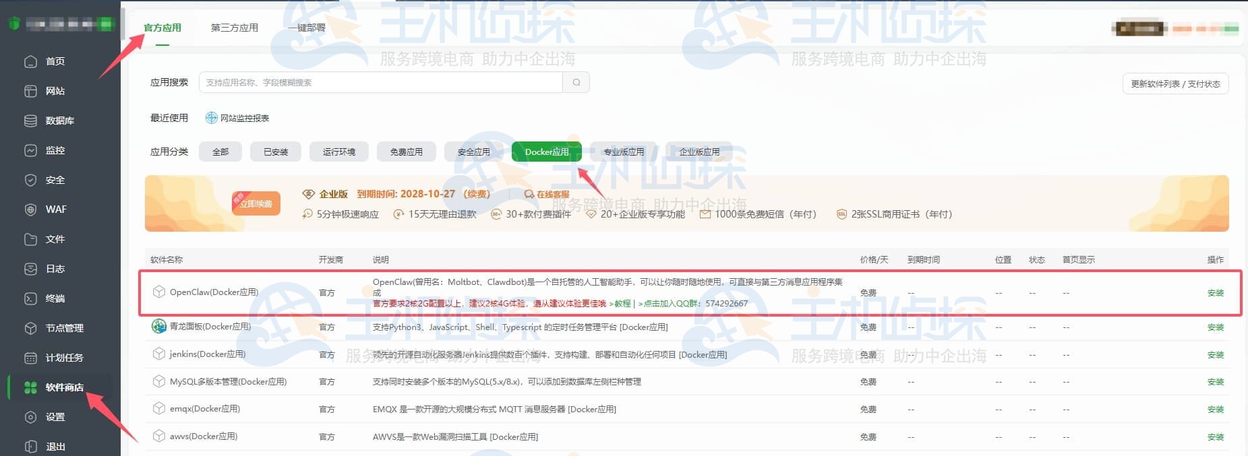Viewport: 1248px width, 456px height.
Task: Click 15天无理由退款 banner text
Action: coord(442,214)
